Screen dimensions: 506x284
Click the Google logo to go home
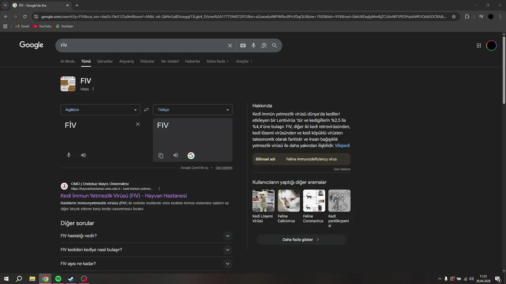[31, 45]
